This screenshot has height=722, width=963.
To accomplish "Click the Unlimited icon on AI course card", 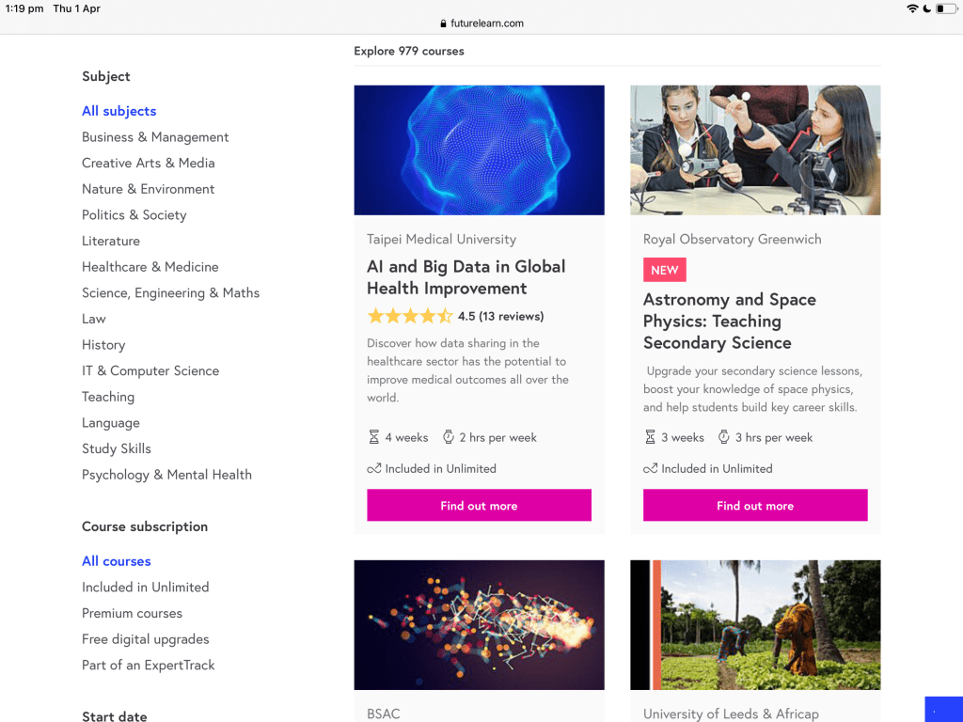I will tap(373, 468).
